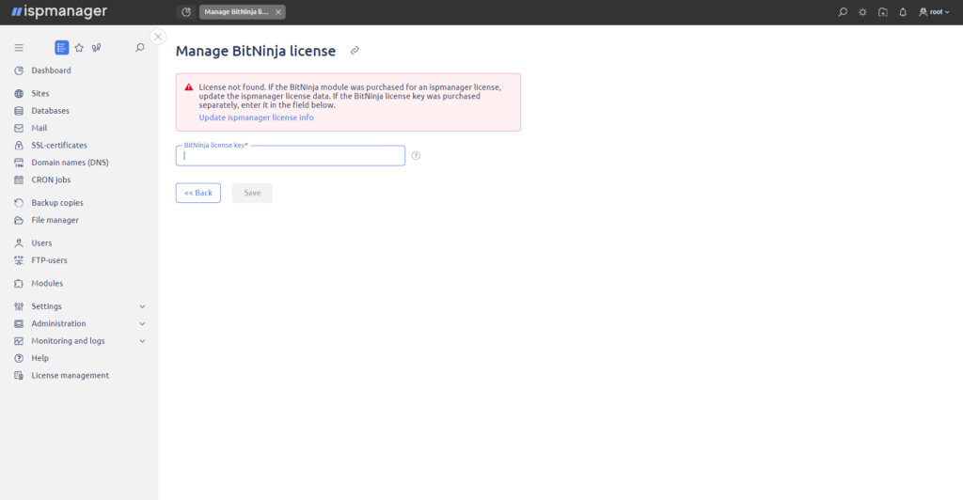Screen dimensions: 963x500
Task: Click the License management icon
Action: coord(19,375)
